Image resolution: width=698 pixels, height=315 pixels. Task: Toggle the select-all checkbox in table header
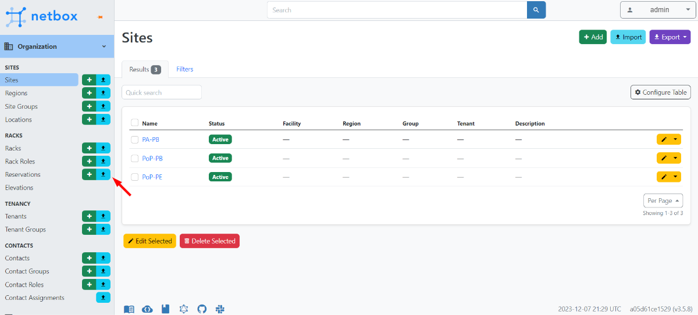[x=135, y=123]
